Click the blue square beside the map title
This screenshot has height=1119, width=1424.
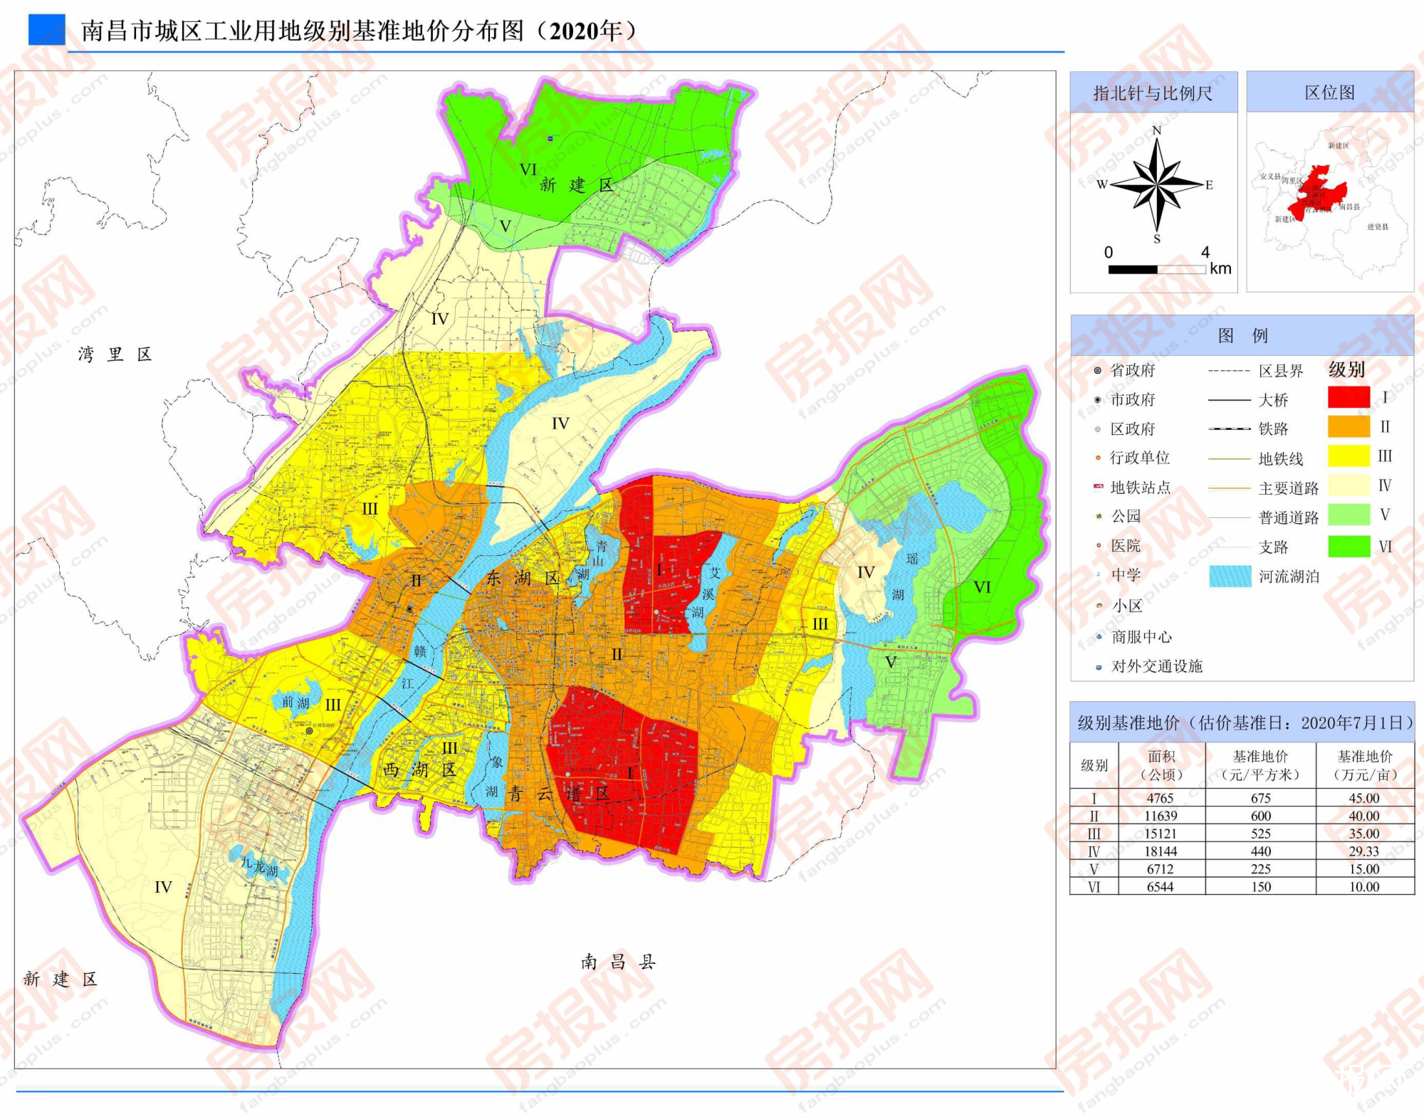tap(46, 30)
